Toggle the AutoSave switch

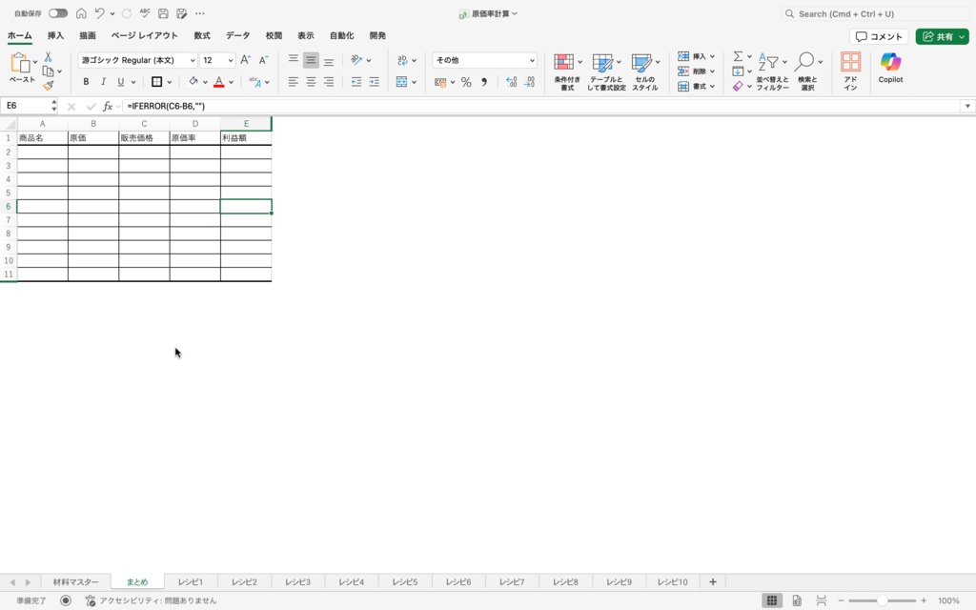pyautogui.click(x=58, y=13)
